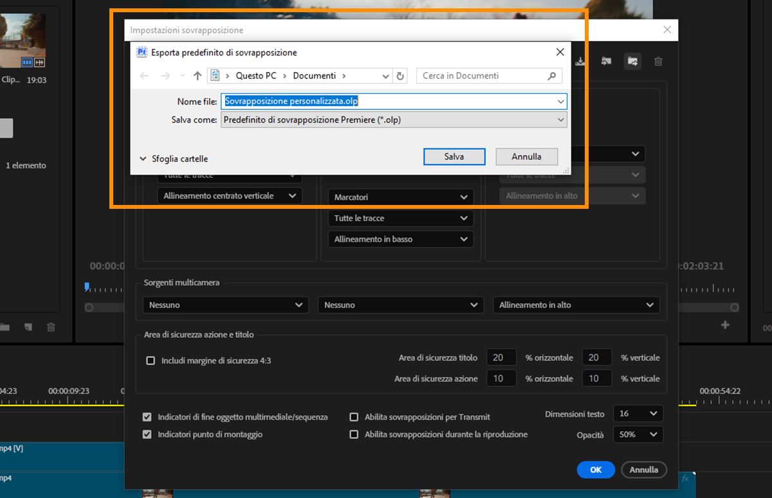This screenshot has height=498, width=772.
Task: Open the Opacità 50% dropdown
Action: point(638,434)
